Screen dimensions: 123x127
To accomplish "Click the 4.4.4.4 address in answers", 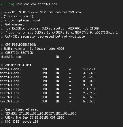I will (89, 69).
